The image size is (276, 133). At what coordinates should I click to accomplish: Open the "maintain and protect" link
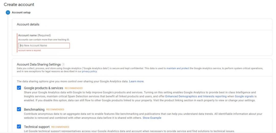178,69
